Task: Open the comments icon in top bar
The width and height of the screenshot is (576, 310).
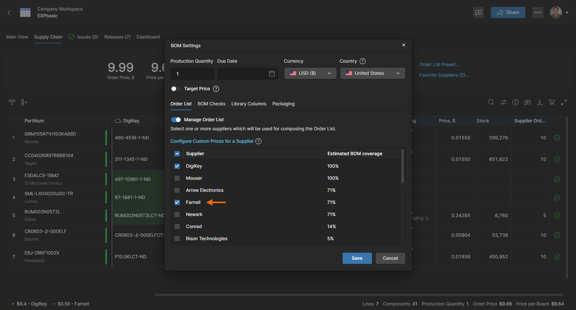Action: (479, 12)
